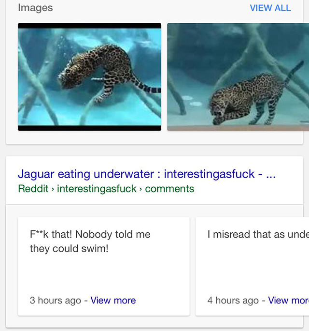Open the VIEW ALL images link

point(270,8)
